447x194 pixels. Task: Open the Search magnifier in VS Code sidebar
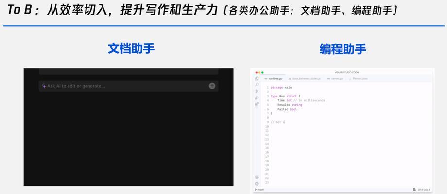click(x=257, y=85)
